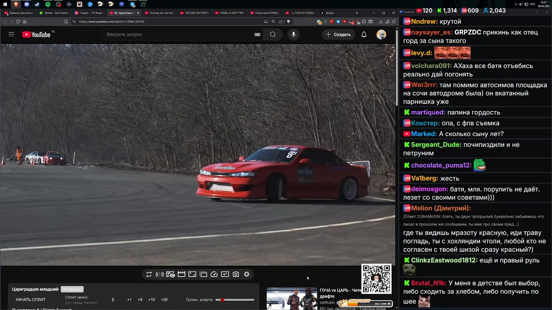This screenshot has height=310, width=552.
Task: Click the browser address bar URL
Action: [111, 22]
